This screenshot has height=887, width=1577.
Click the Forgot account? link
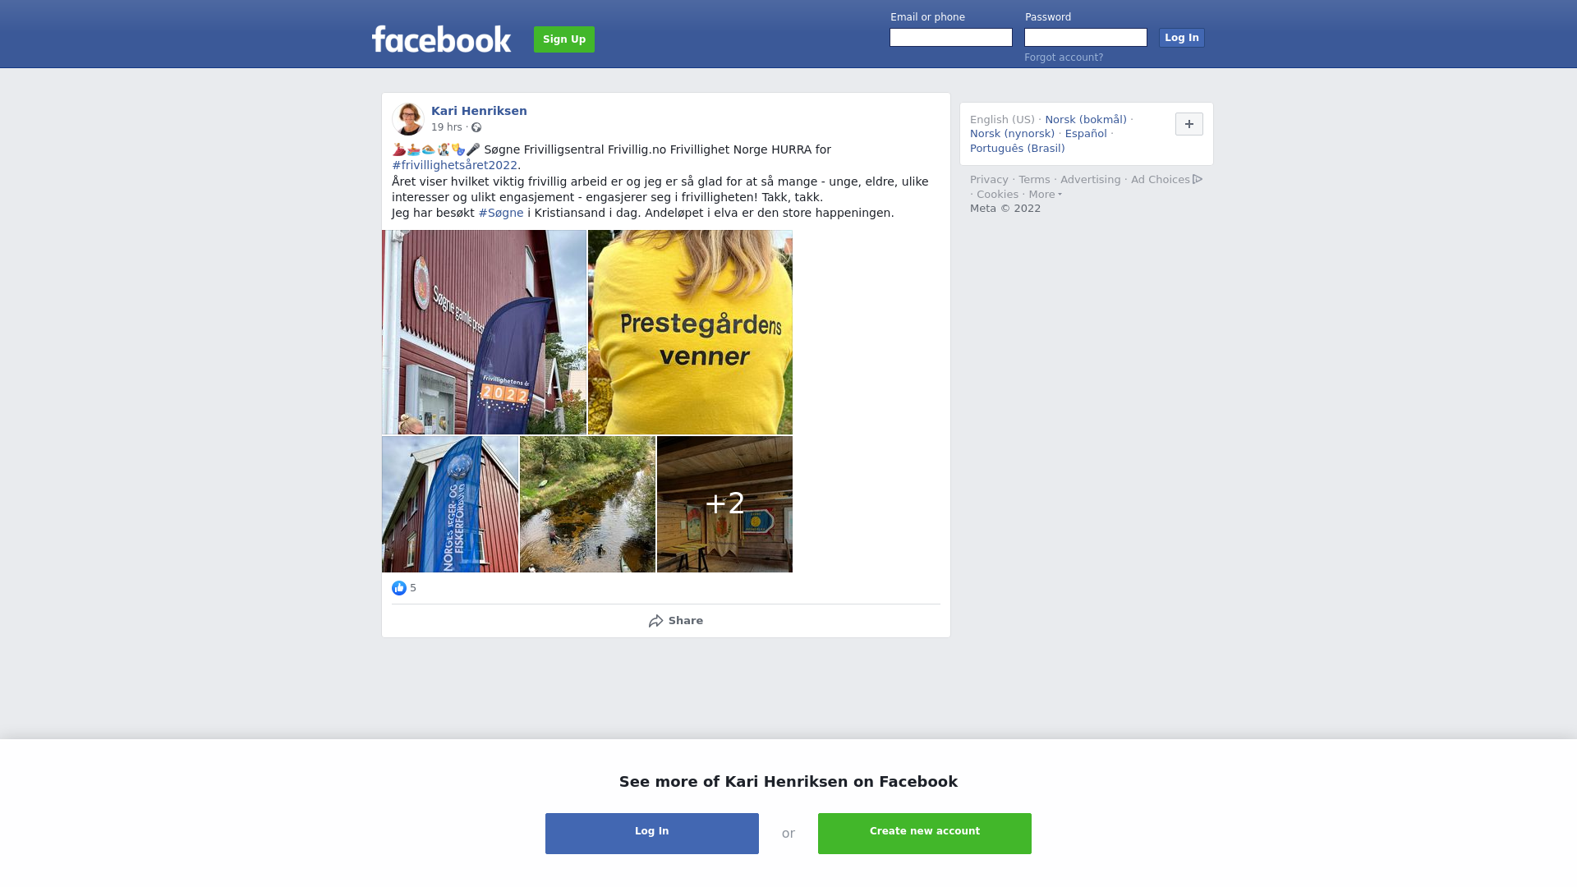[1064, 57]
